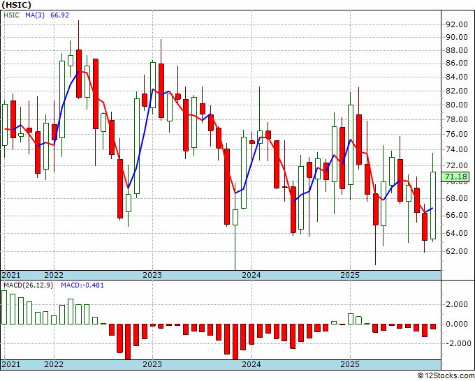
Task: Click 2021 on the MACD panel time axis
Action: (x=11, y=364)
